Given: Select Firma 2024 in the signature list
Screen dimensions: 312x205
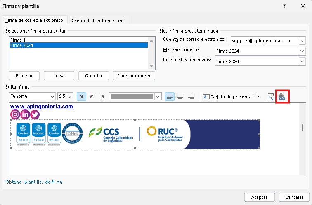Looking at the screenshot, I should click(x=79, y=45).
